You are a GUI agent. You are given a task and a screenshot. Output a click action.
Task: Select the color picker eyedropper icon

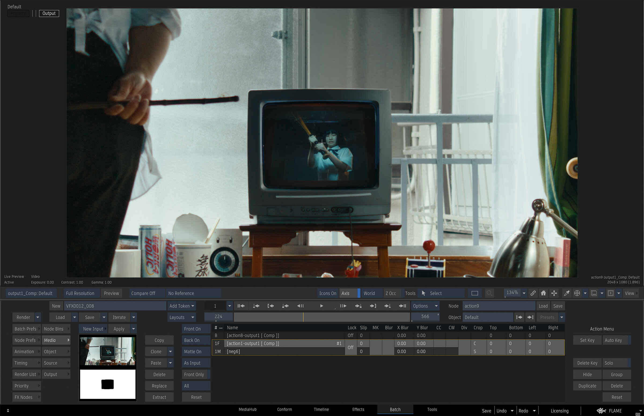pos(566,293)
